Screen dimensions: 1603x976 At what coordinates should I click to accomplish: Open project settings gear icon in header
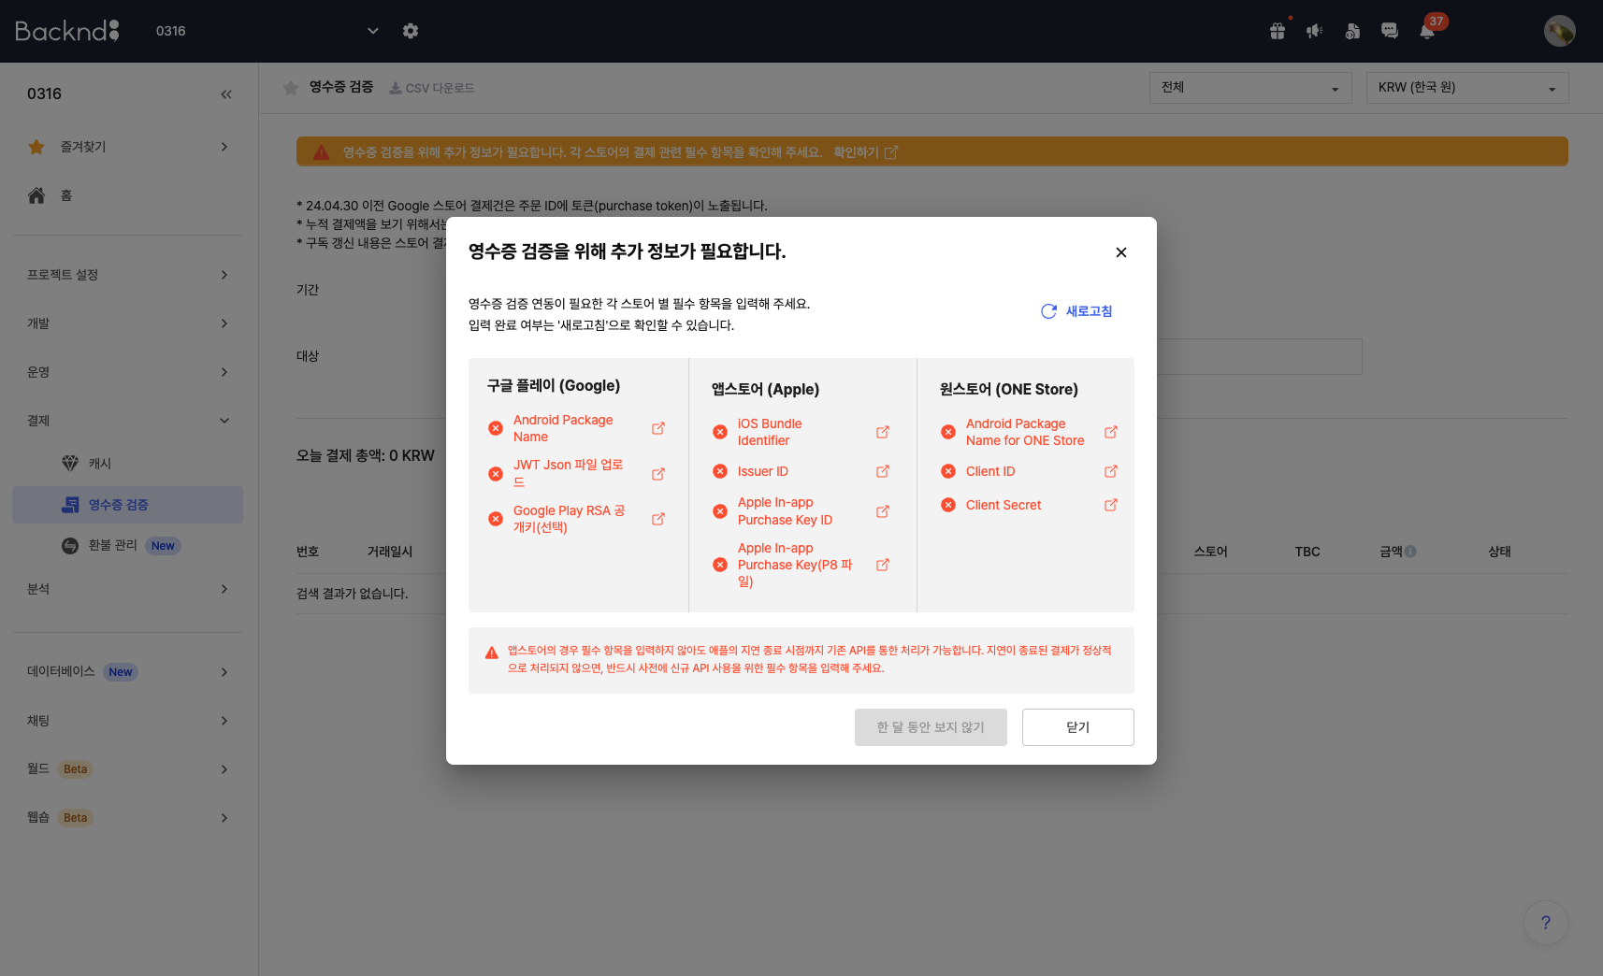point(411,31)
